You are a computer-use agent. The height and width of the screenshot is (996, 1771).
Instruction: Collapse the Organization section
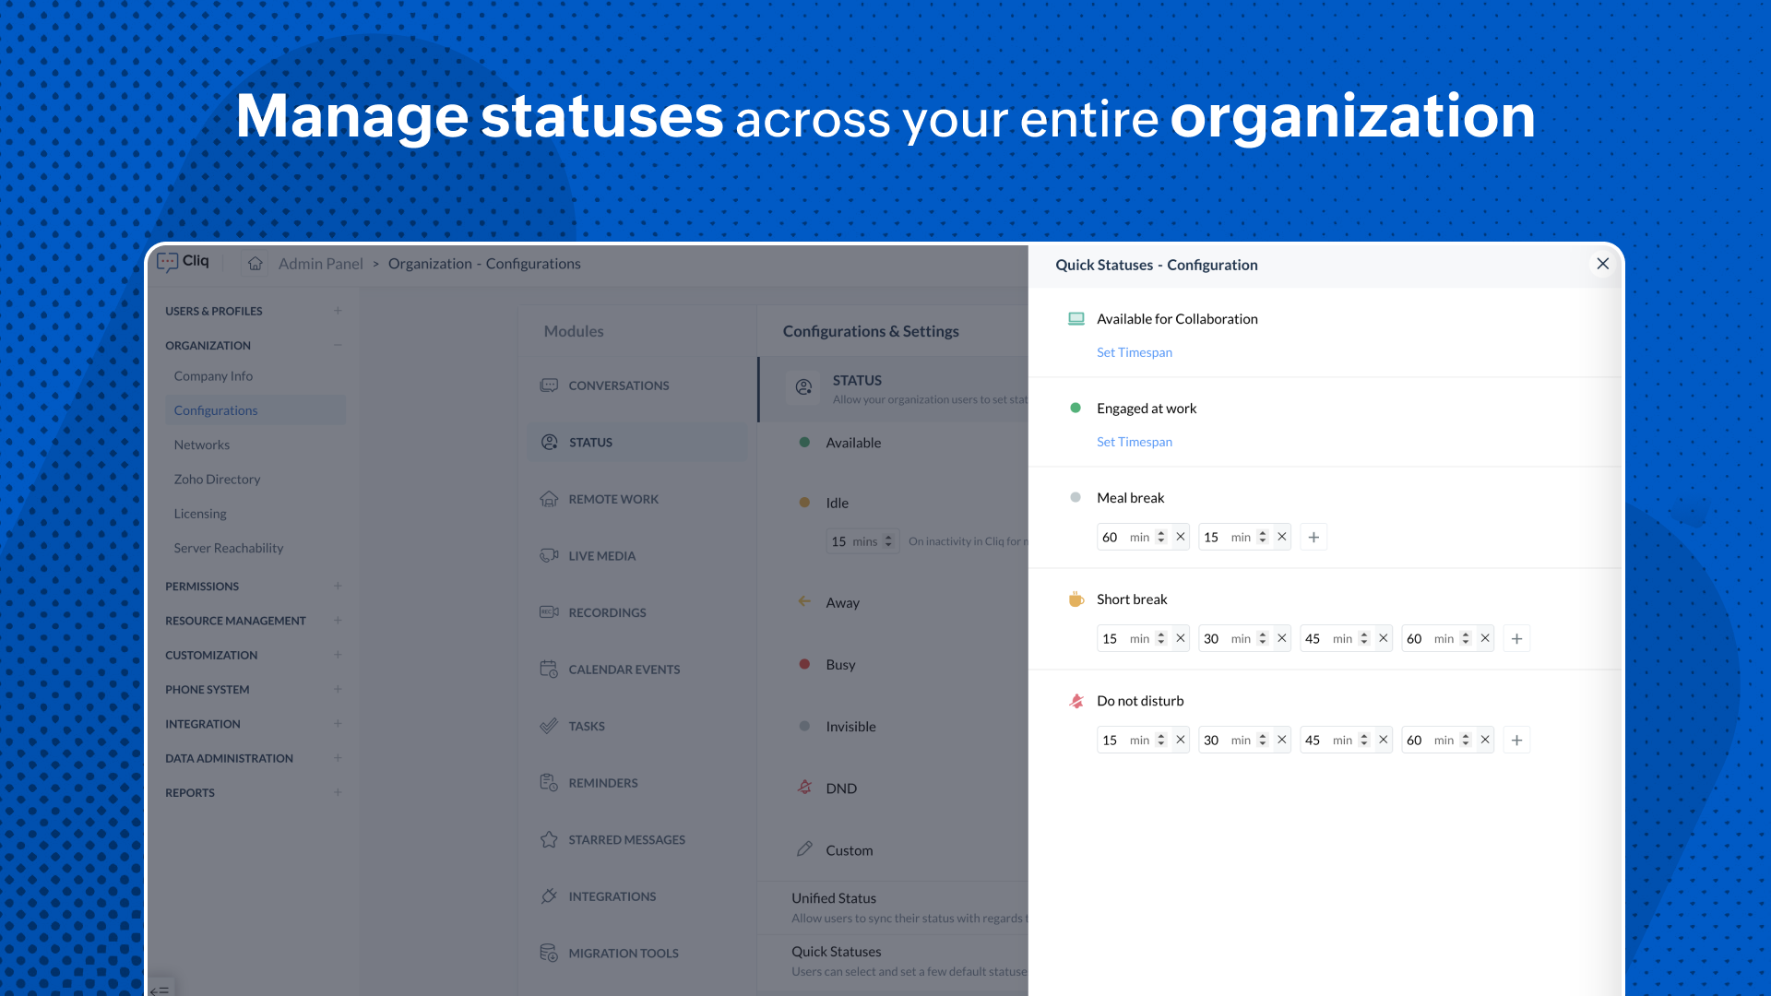(x=338, y=345)
